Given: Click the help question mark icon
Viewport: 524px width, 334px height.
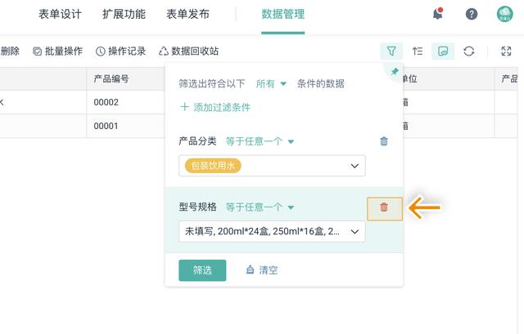Looking at the screenshot, I should (x=472, y=14).
